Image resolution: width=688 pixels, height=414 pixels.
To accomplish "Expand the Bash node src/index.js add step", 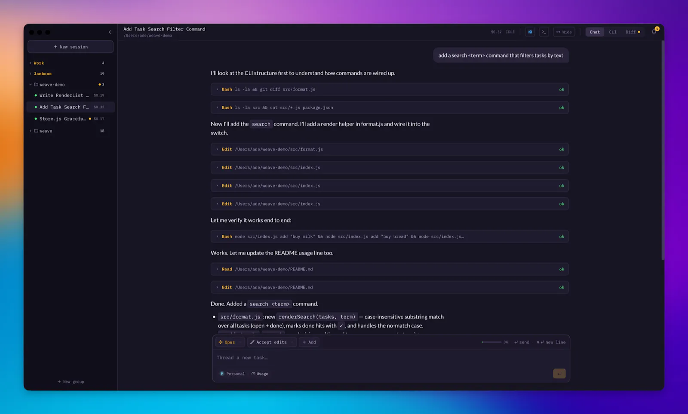I will 390,236.
